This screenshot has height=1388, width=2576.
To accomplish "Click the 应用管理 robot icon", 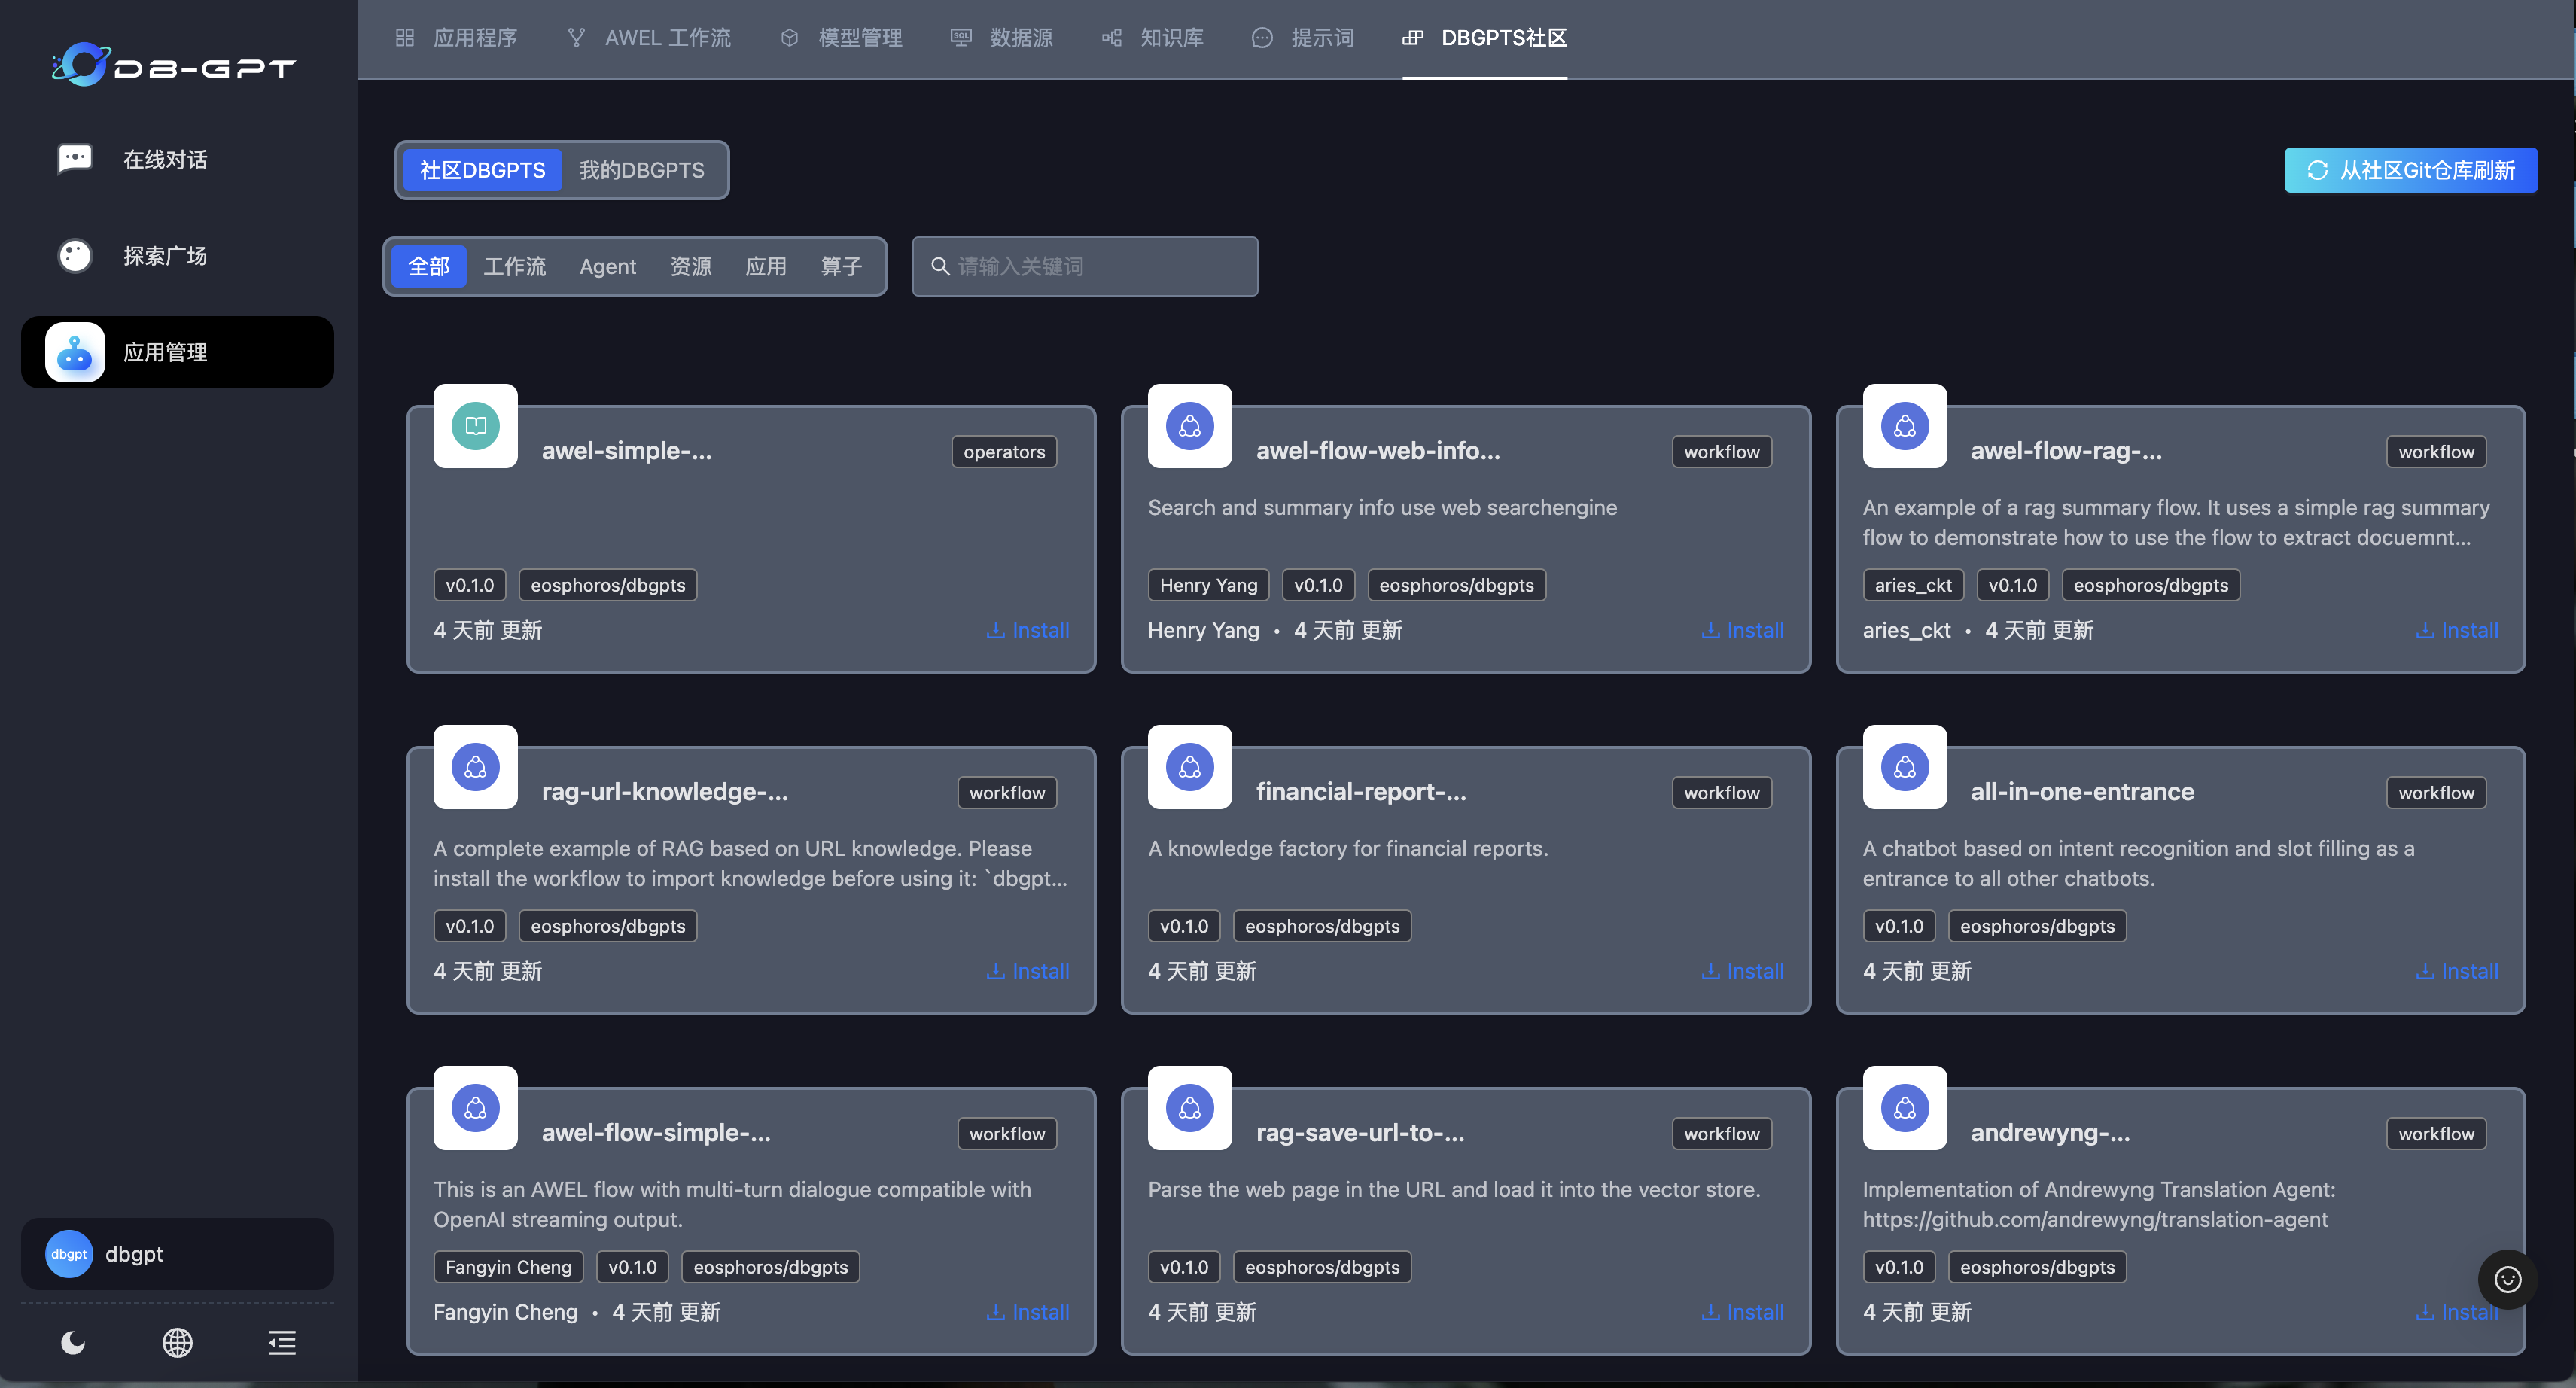I will click(x=75, y=352).
